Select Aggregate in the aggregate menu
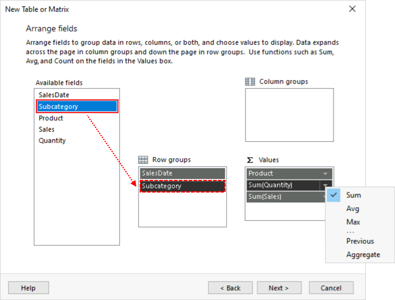Image resolution: width=395 pixels, height=300 pixels. pos(362,254)
